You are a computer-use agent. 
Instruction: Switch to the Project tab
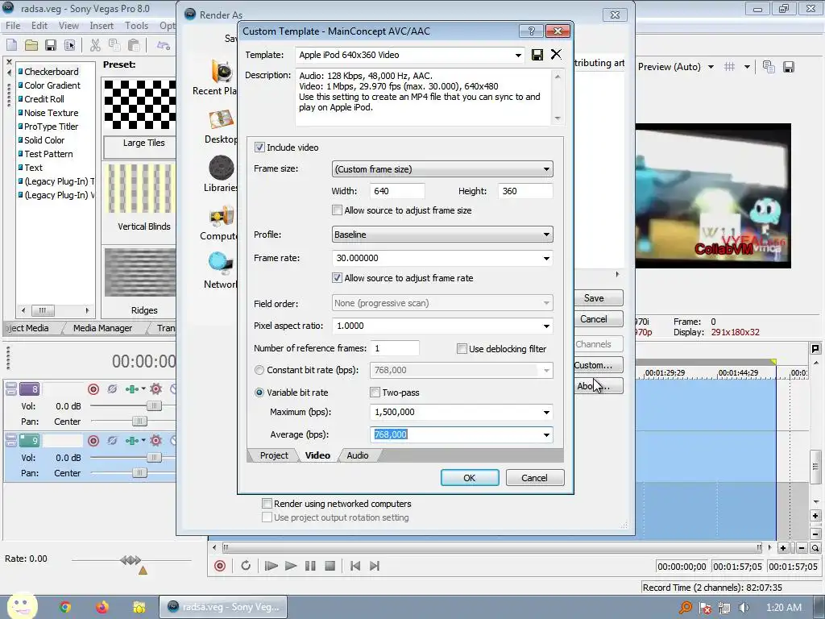click(x=274, y=455)
